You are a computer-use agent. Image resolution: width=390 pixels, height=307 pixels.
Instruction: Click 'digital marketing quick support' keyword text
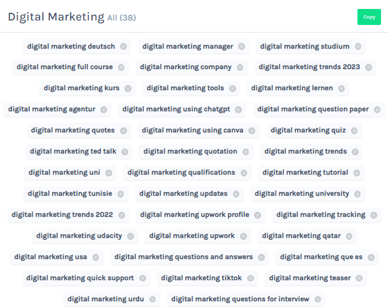coord(80,278)
